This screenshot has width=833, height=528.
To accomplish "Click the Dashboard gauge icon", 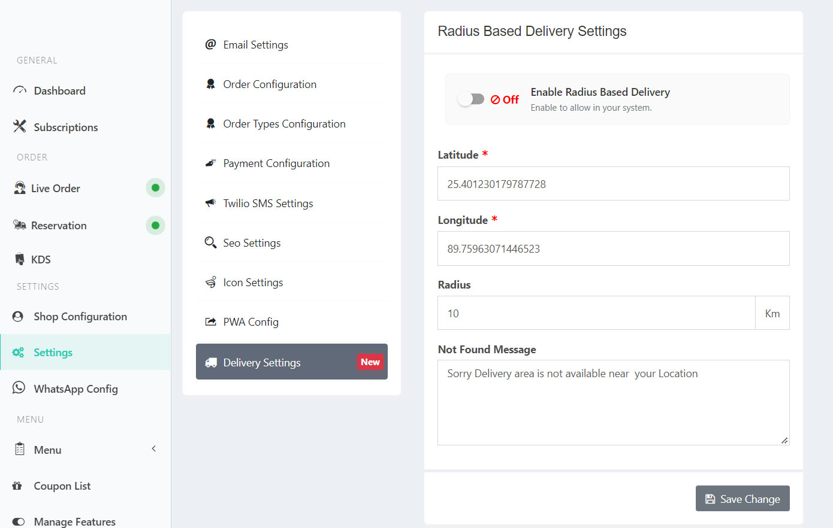I will 20,90.
